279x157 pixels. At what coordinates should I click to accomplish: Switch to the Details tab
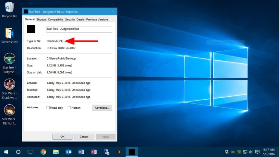click(x=80, y=19)
